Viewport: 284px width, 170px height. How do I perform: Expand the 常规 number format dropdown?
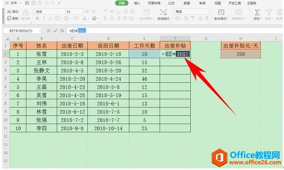tap(208, 12)
